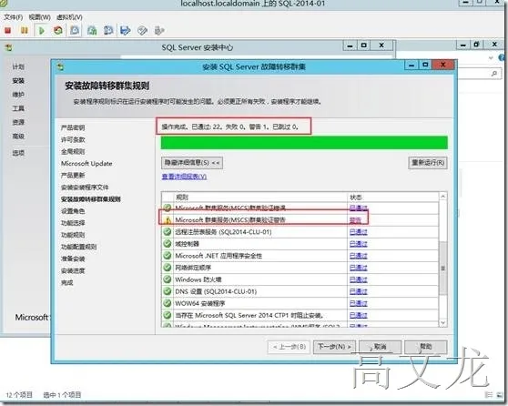Collapse details with 隐藏详细信息(S) << button
This screenshot has width=508, height=406.
point(192,163)
